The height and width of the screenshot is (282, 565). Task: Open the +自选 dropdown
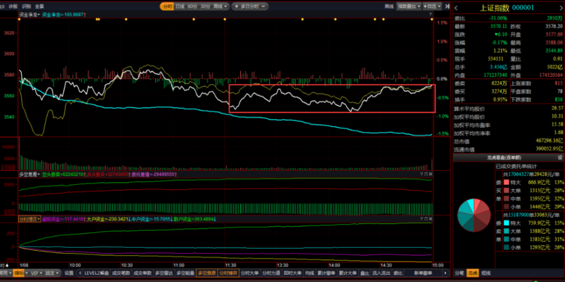tap(432, 6)
